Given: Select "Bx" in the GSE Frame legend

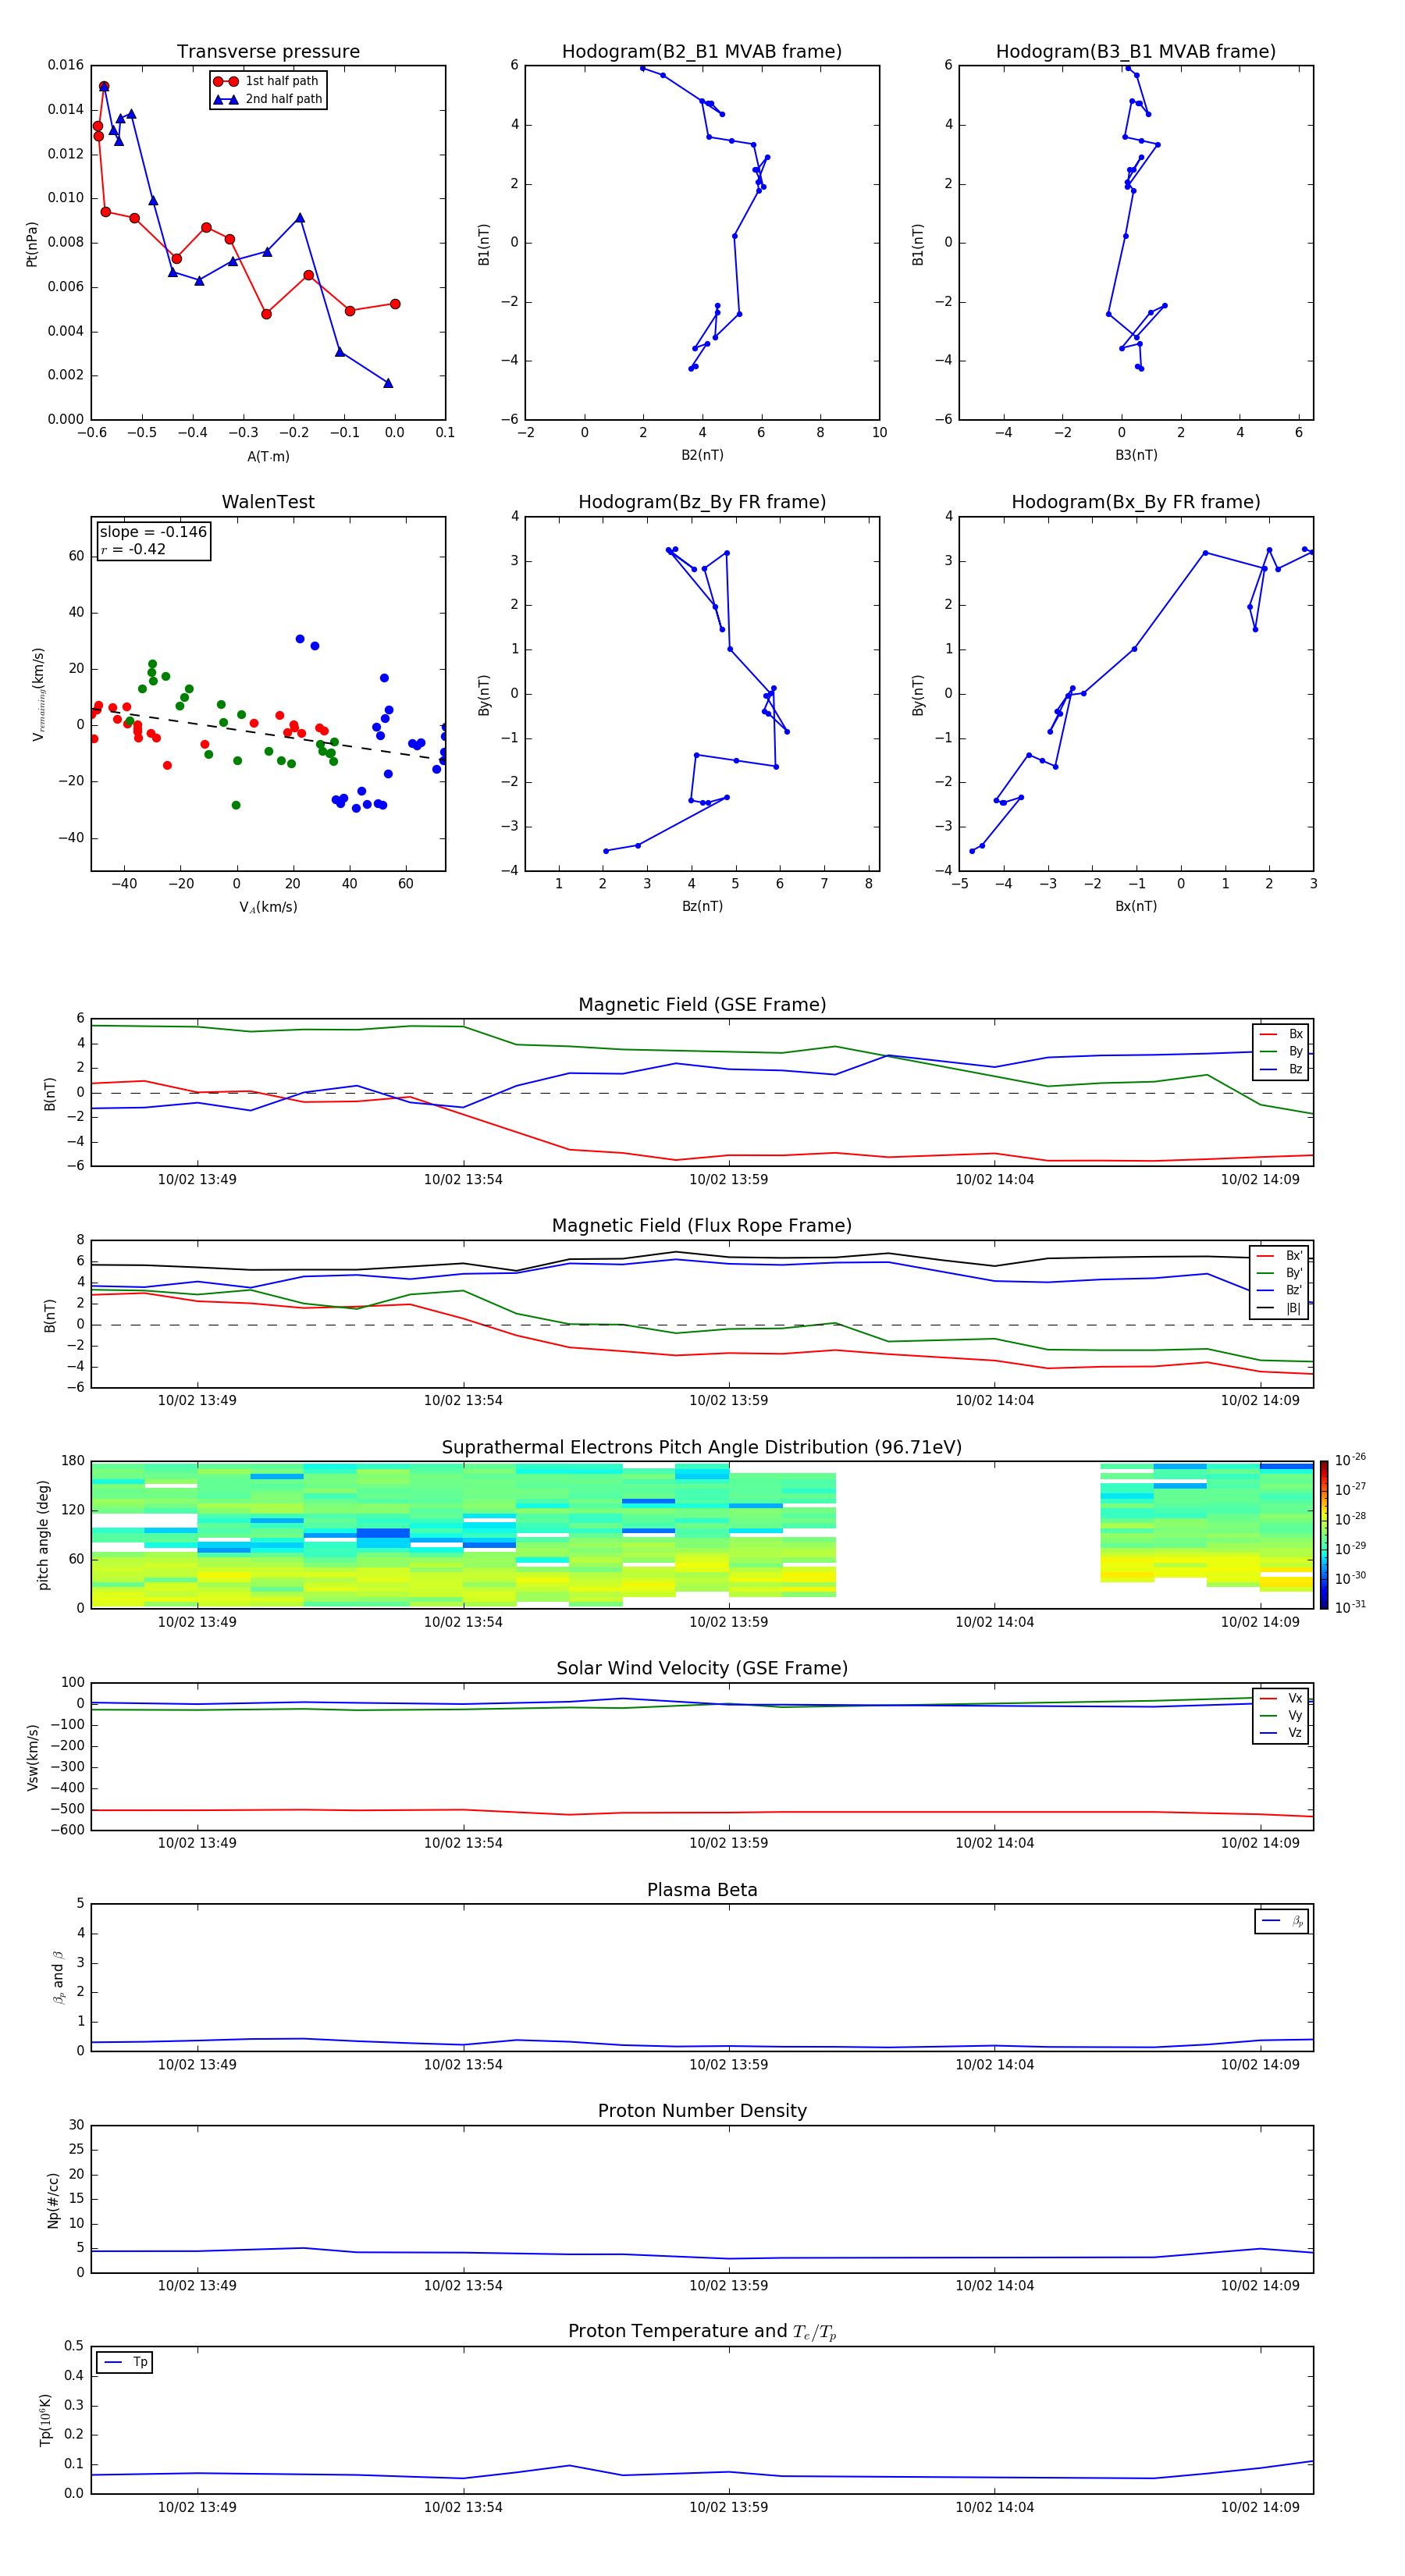Looking at the screenshot, I should coord(1281,1034).
